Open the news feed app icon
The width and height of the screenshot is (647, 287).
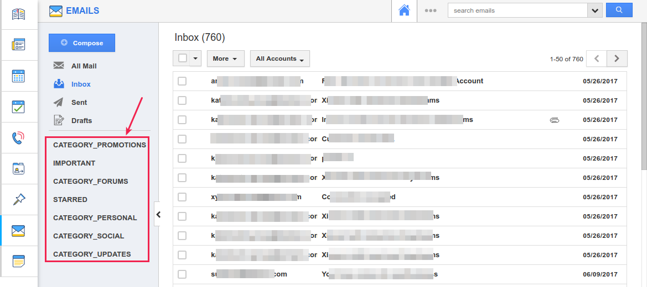pos(19,45)
